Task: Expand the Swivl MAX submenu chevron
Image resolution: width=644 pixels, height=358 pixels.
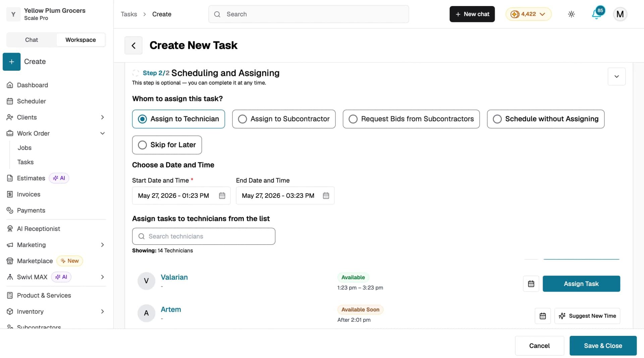Action: pos(102,277)
